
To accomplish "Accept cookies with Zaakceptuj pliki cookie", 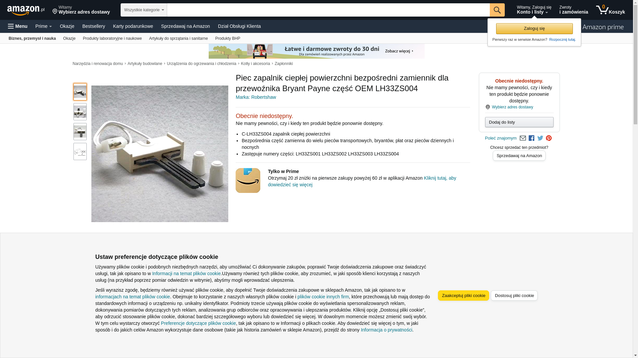I will (x=464, y=295).
